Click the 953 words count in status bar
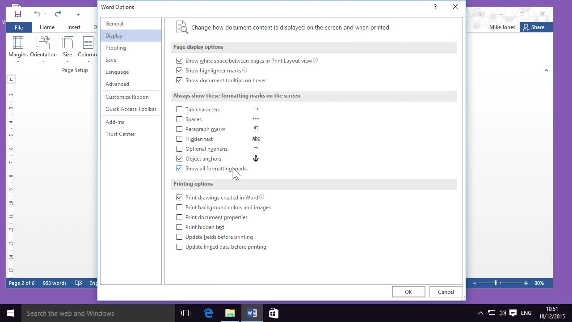 [x=55, y=283]
